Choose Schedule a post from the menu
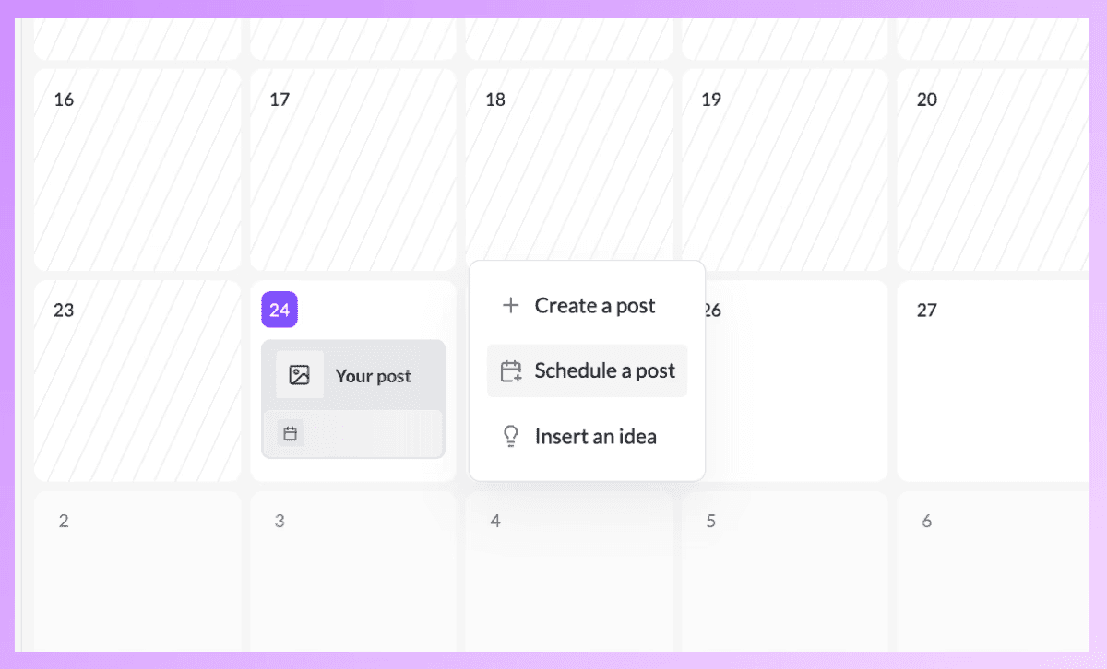Screen dimensions: 1107x669 [x=604, y=370]
